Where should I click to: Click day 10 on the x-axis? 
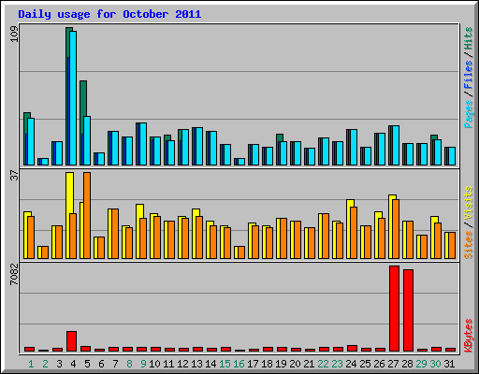[x=154, y=364]
